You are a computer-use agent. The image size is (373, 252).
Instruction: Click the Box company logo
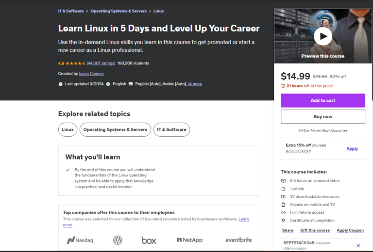click(x=149, y=240)
